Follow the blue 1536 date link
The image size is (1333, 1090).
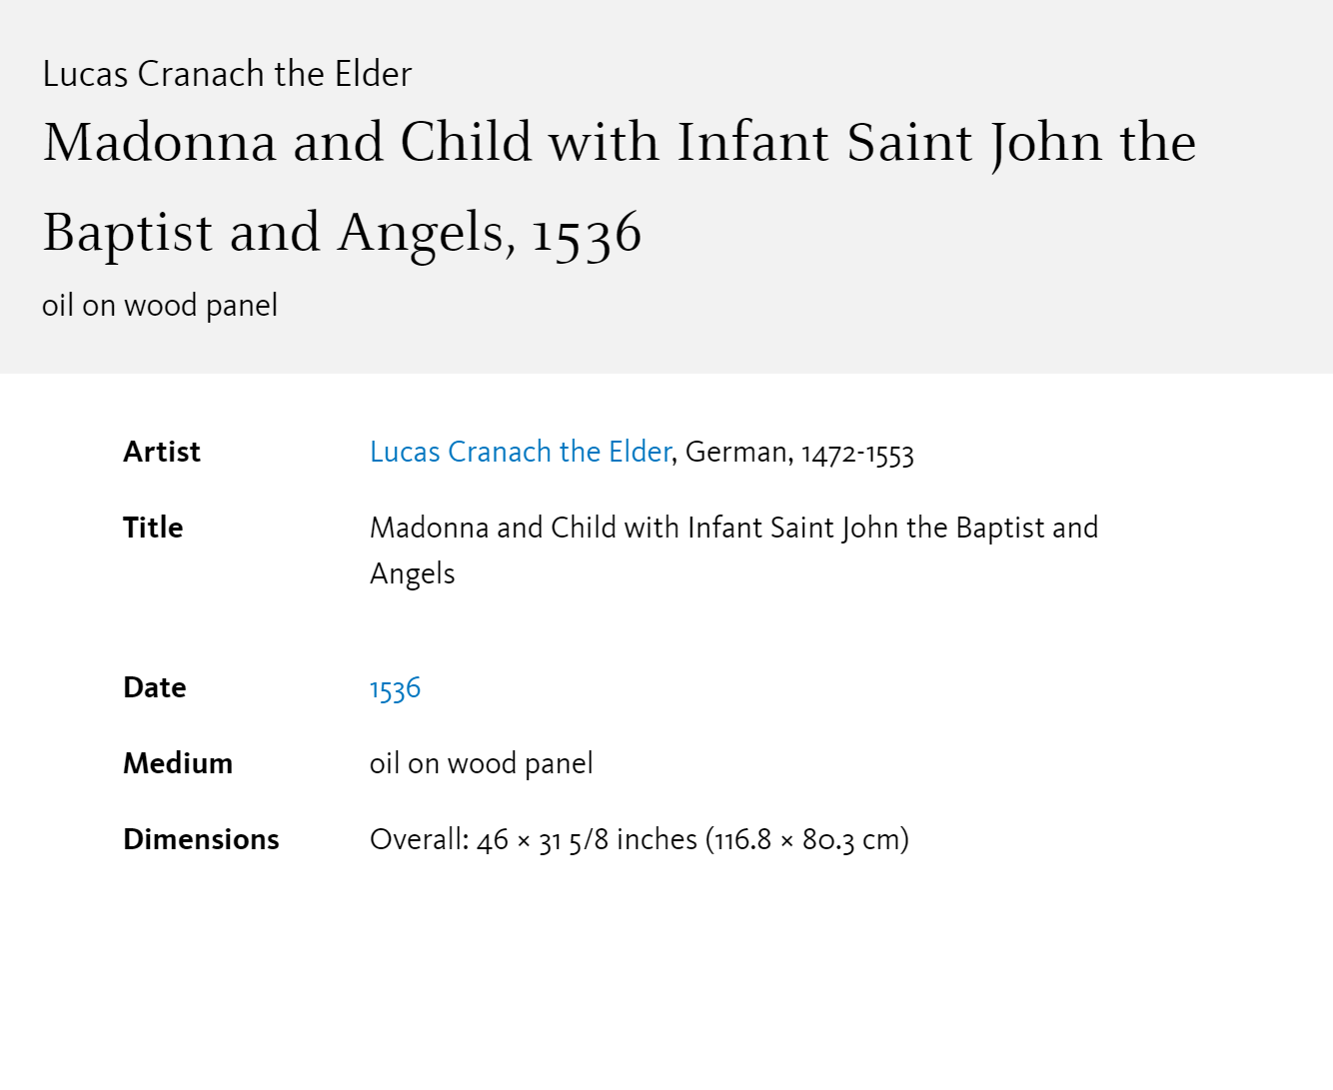click(395, 688)
